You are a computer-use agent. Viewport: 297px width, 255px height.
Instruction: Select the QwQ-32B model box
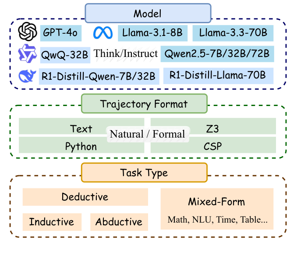click(65, 55)
